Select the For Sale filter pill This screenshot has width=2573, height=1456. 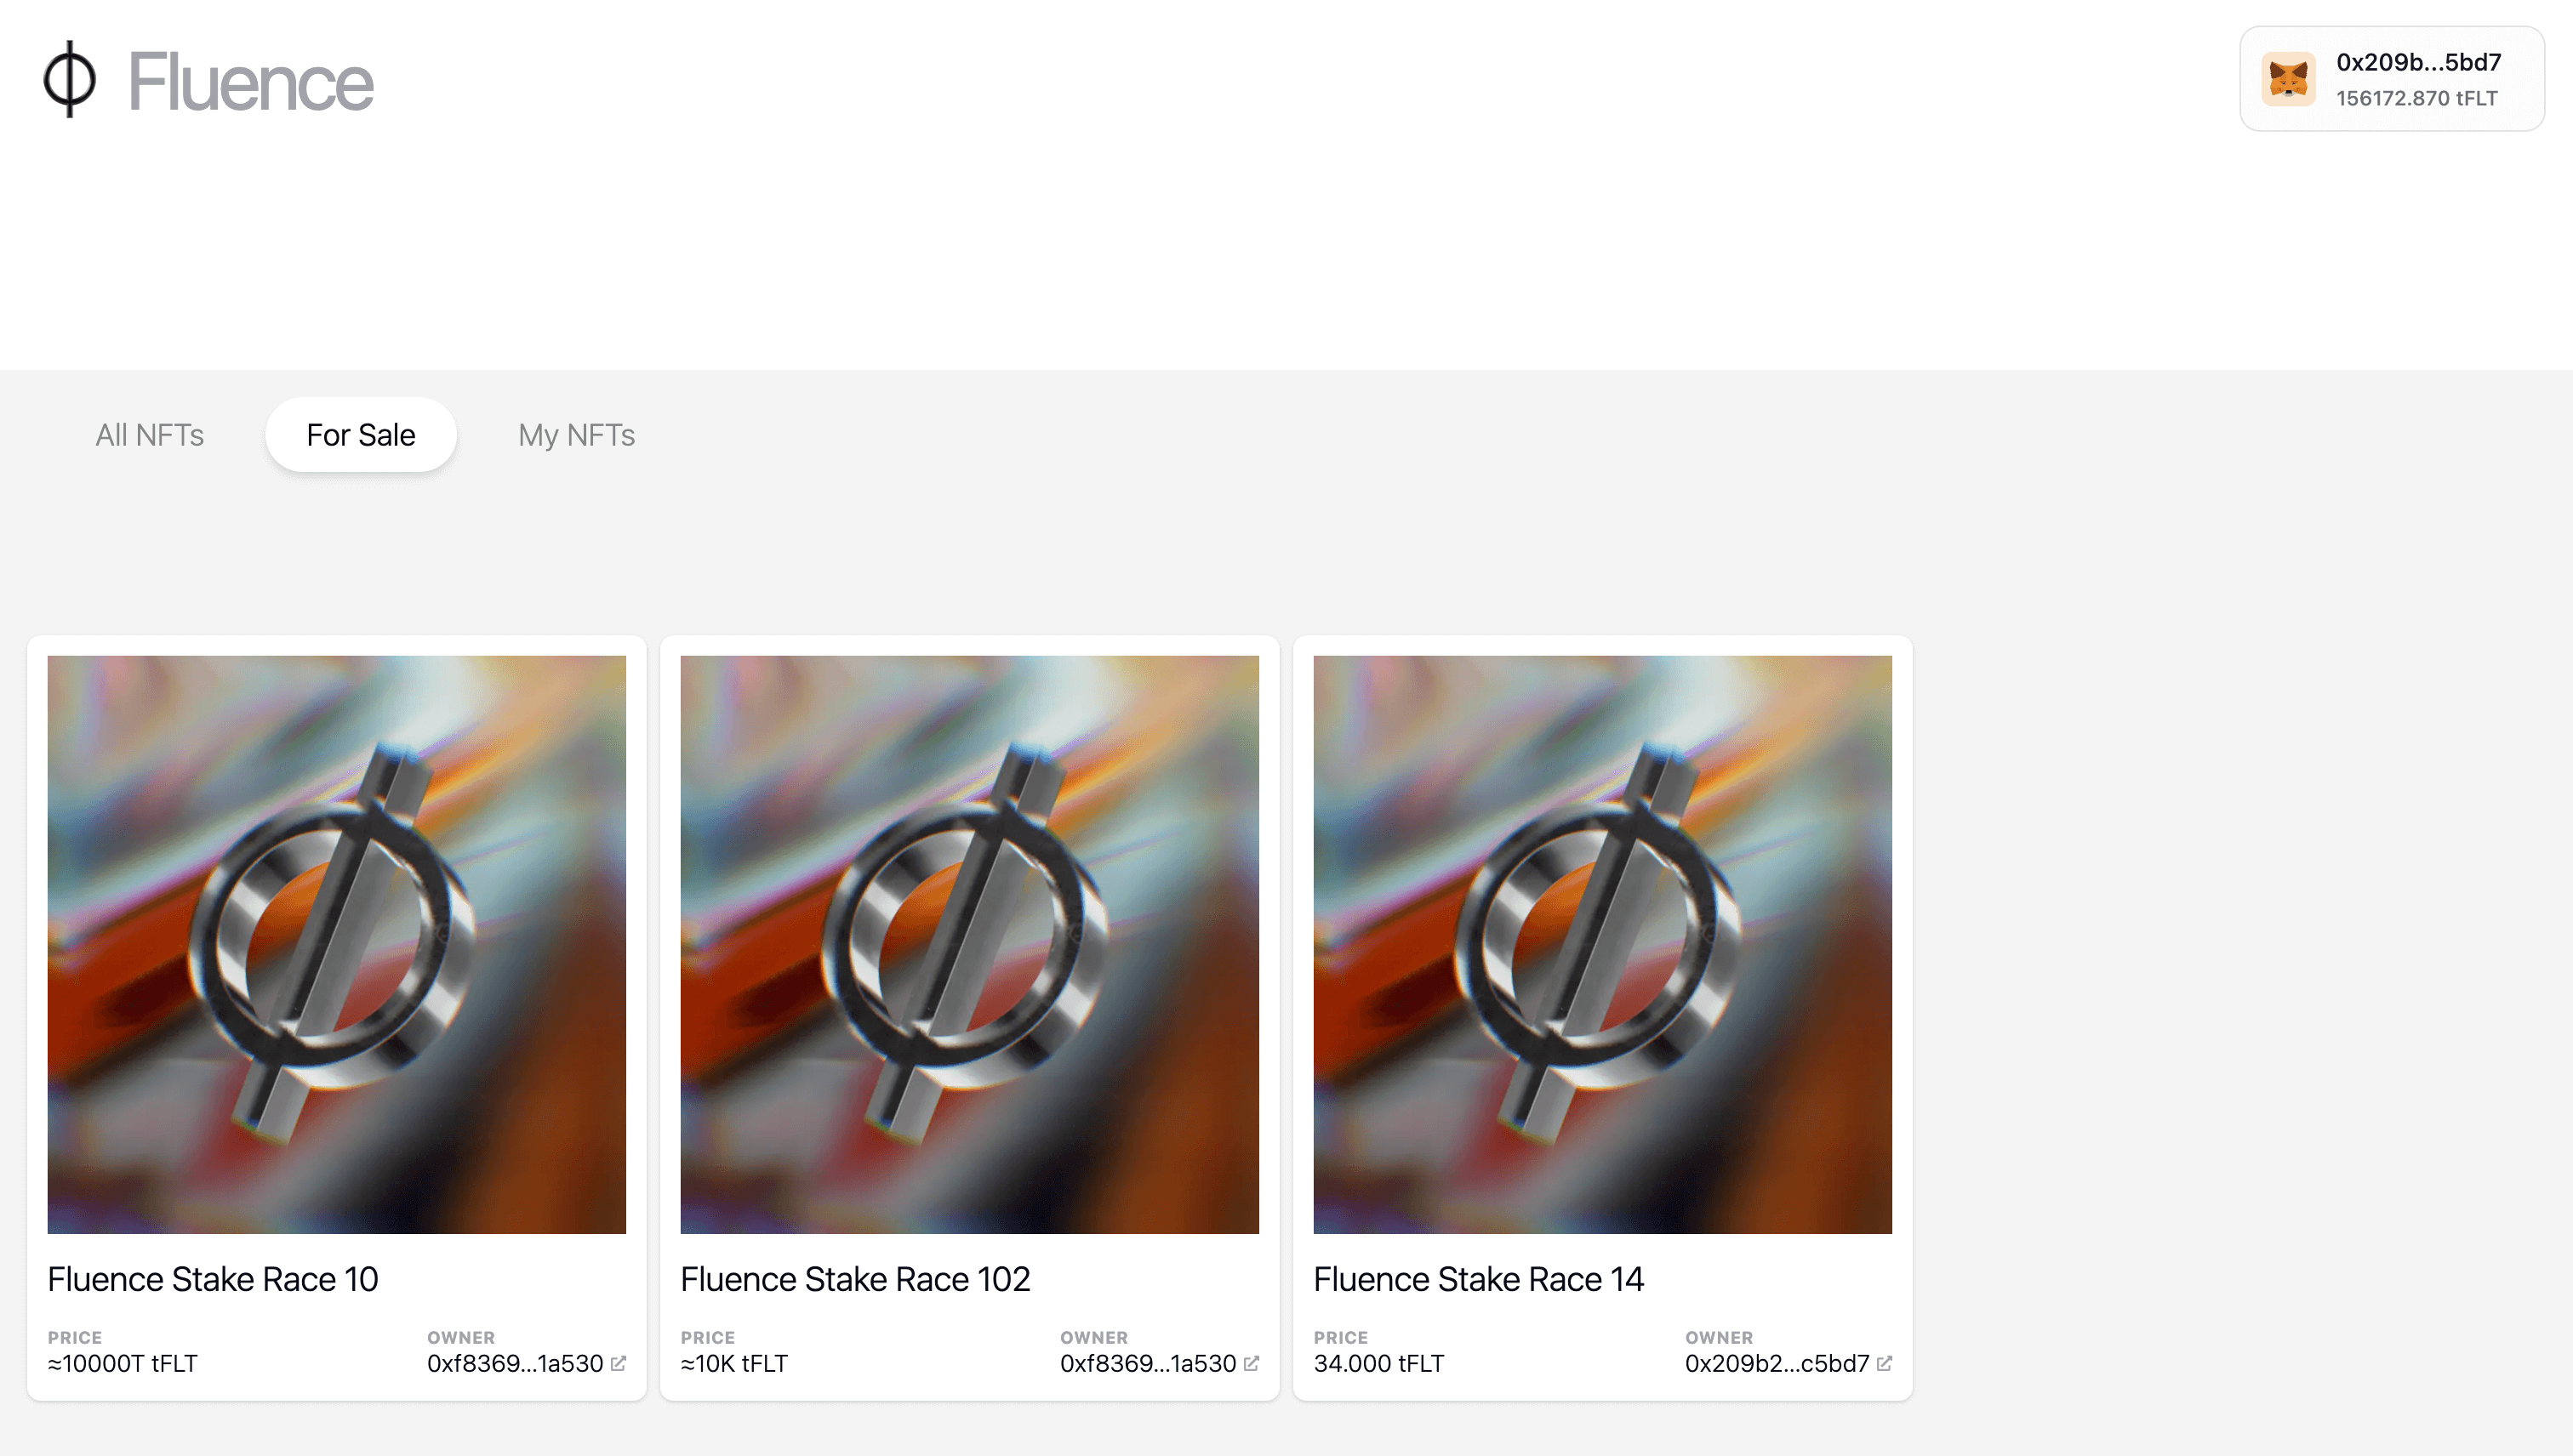tap(361, 434)
